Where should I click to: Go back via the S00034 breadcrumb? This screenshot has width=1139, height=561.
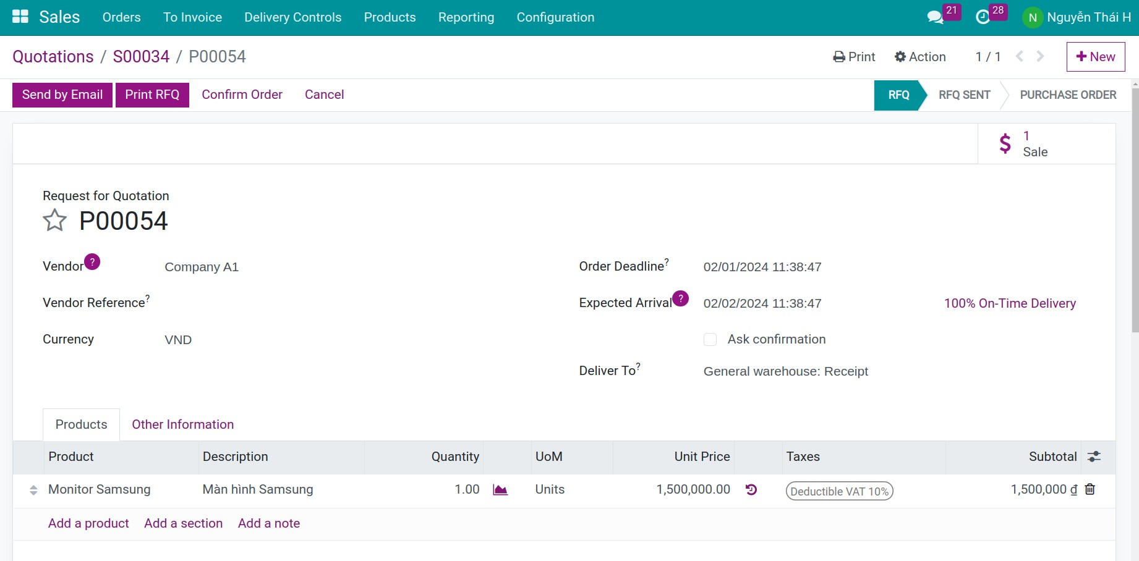(x=142, y=56)
